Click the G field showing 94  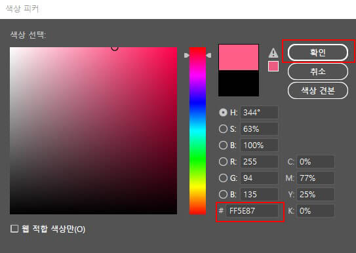click(259, 178)
